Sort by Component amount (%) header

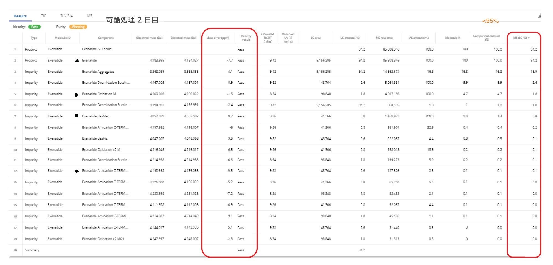pos(487,38)
